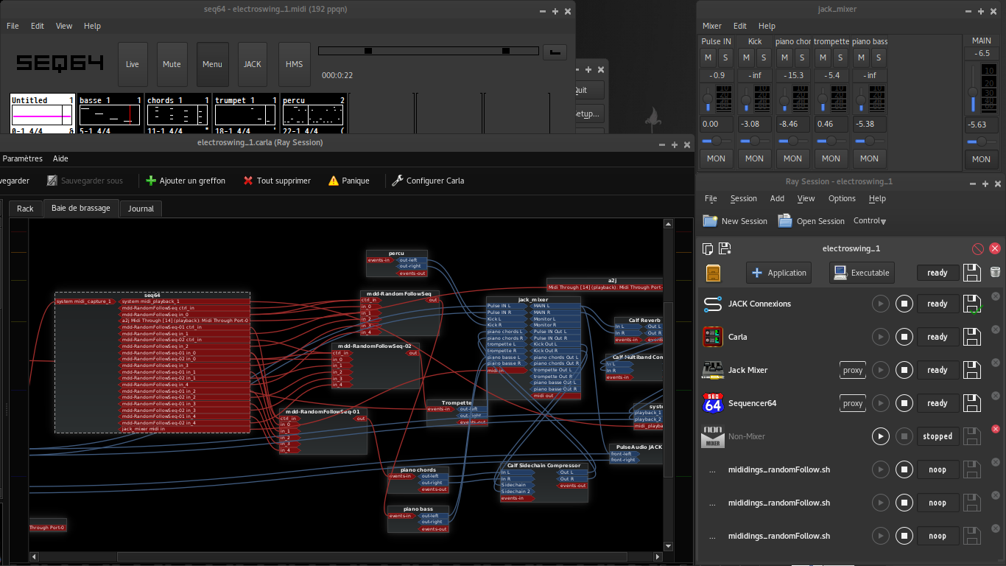Image resolution: width=1006 pixels, height=566 pixels.
Task: Open the Mixer menu in jack_mixer
Action: click(711, 26)
